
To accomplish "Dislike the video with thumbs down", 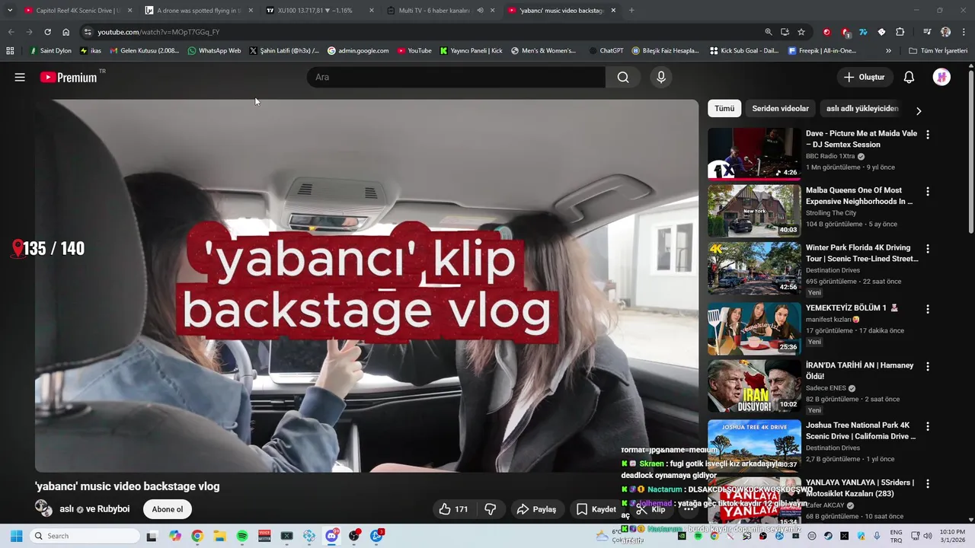I will click(x=491, y=509).
